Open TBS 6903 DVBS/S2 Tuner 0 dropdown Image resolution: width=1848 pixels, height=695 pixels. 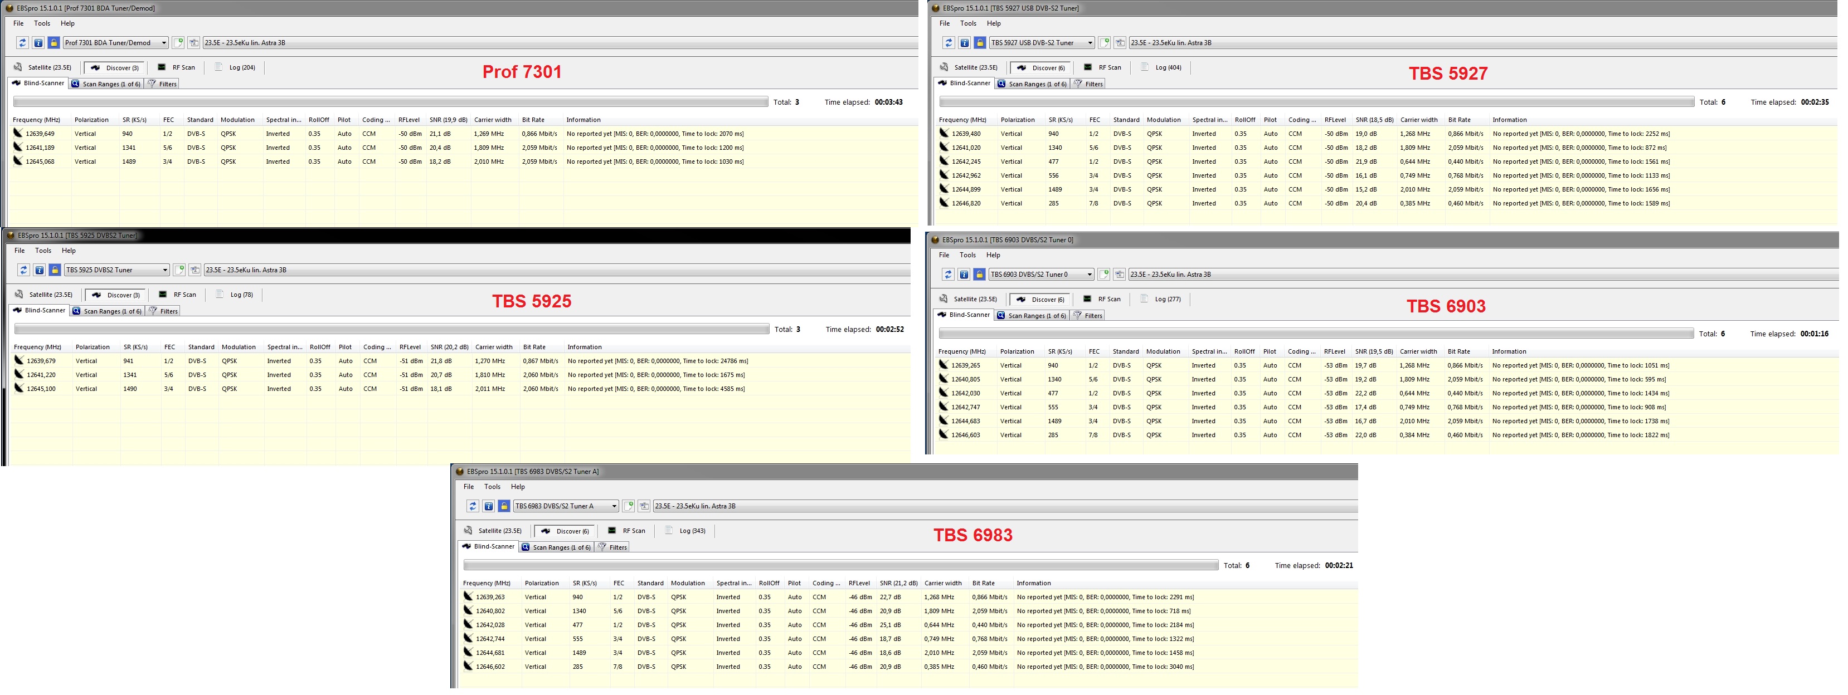[x=1041, y=275]
